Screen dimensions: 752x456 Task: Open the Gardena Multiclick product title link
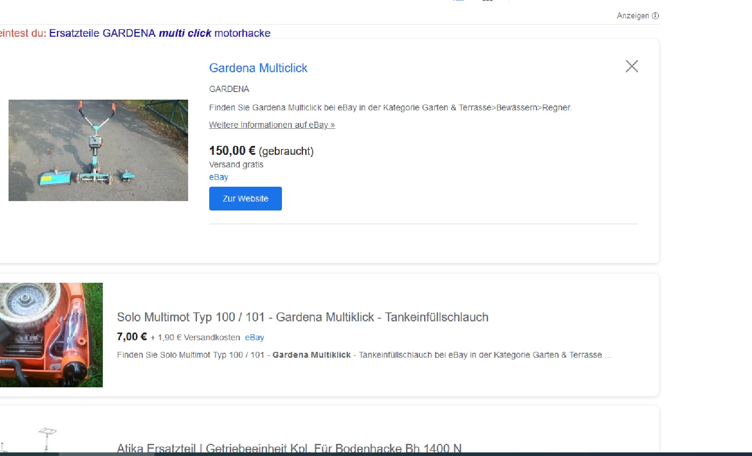coord(258,68)
